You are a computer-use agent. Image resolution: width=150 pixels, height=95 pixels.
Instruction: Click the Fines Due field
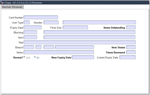coord(75,27)
